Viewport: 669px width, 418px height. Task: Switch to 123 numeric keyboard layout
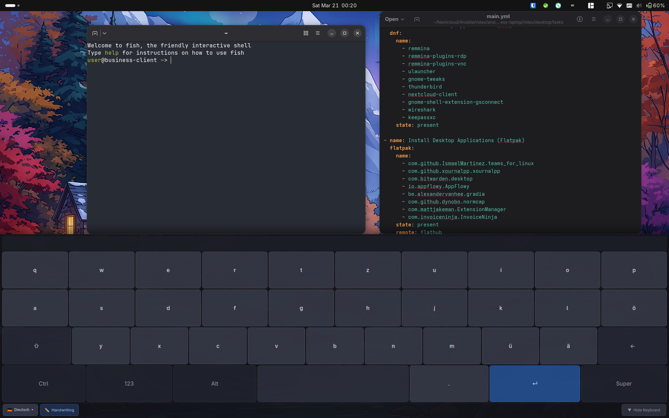129,384
